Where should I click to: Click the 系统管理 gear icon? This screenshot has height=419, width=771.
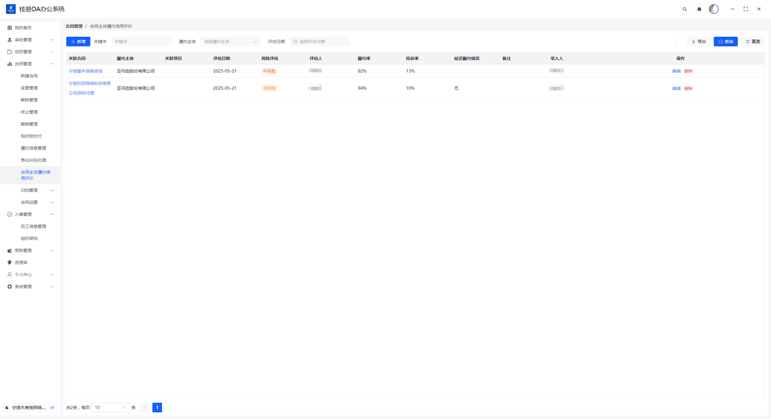point(10,287)
